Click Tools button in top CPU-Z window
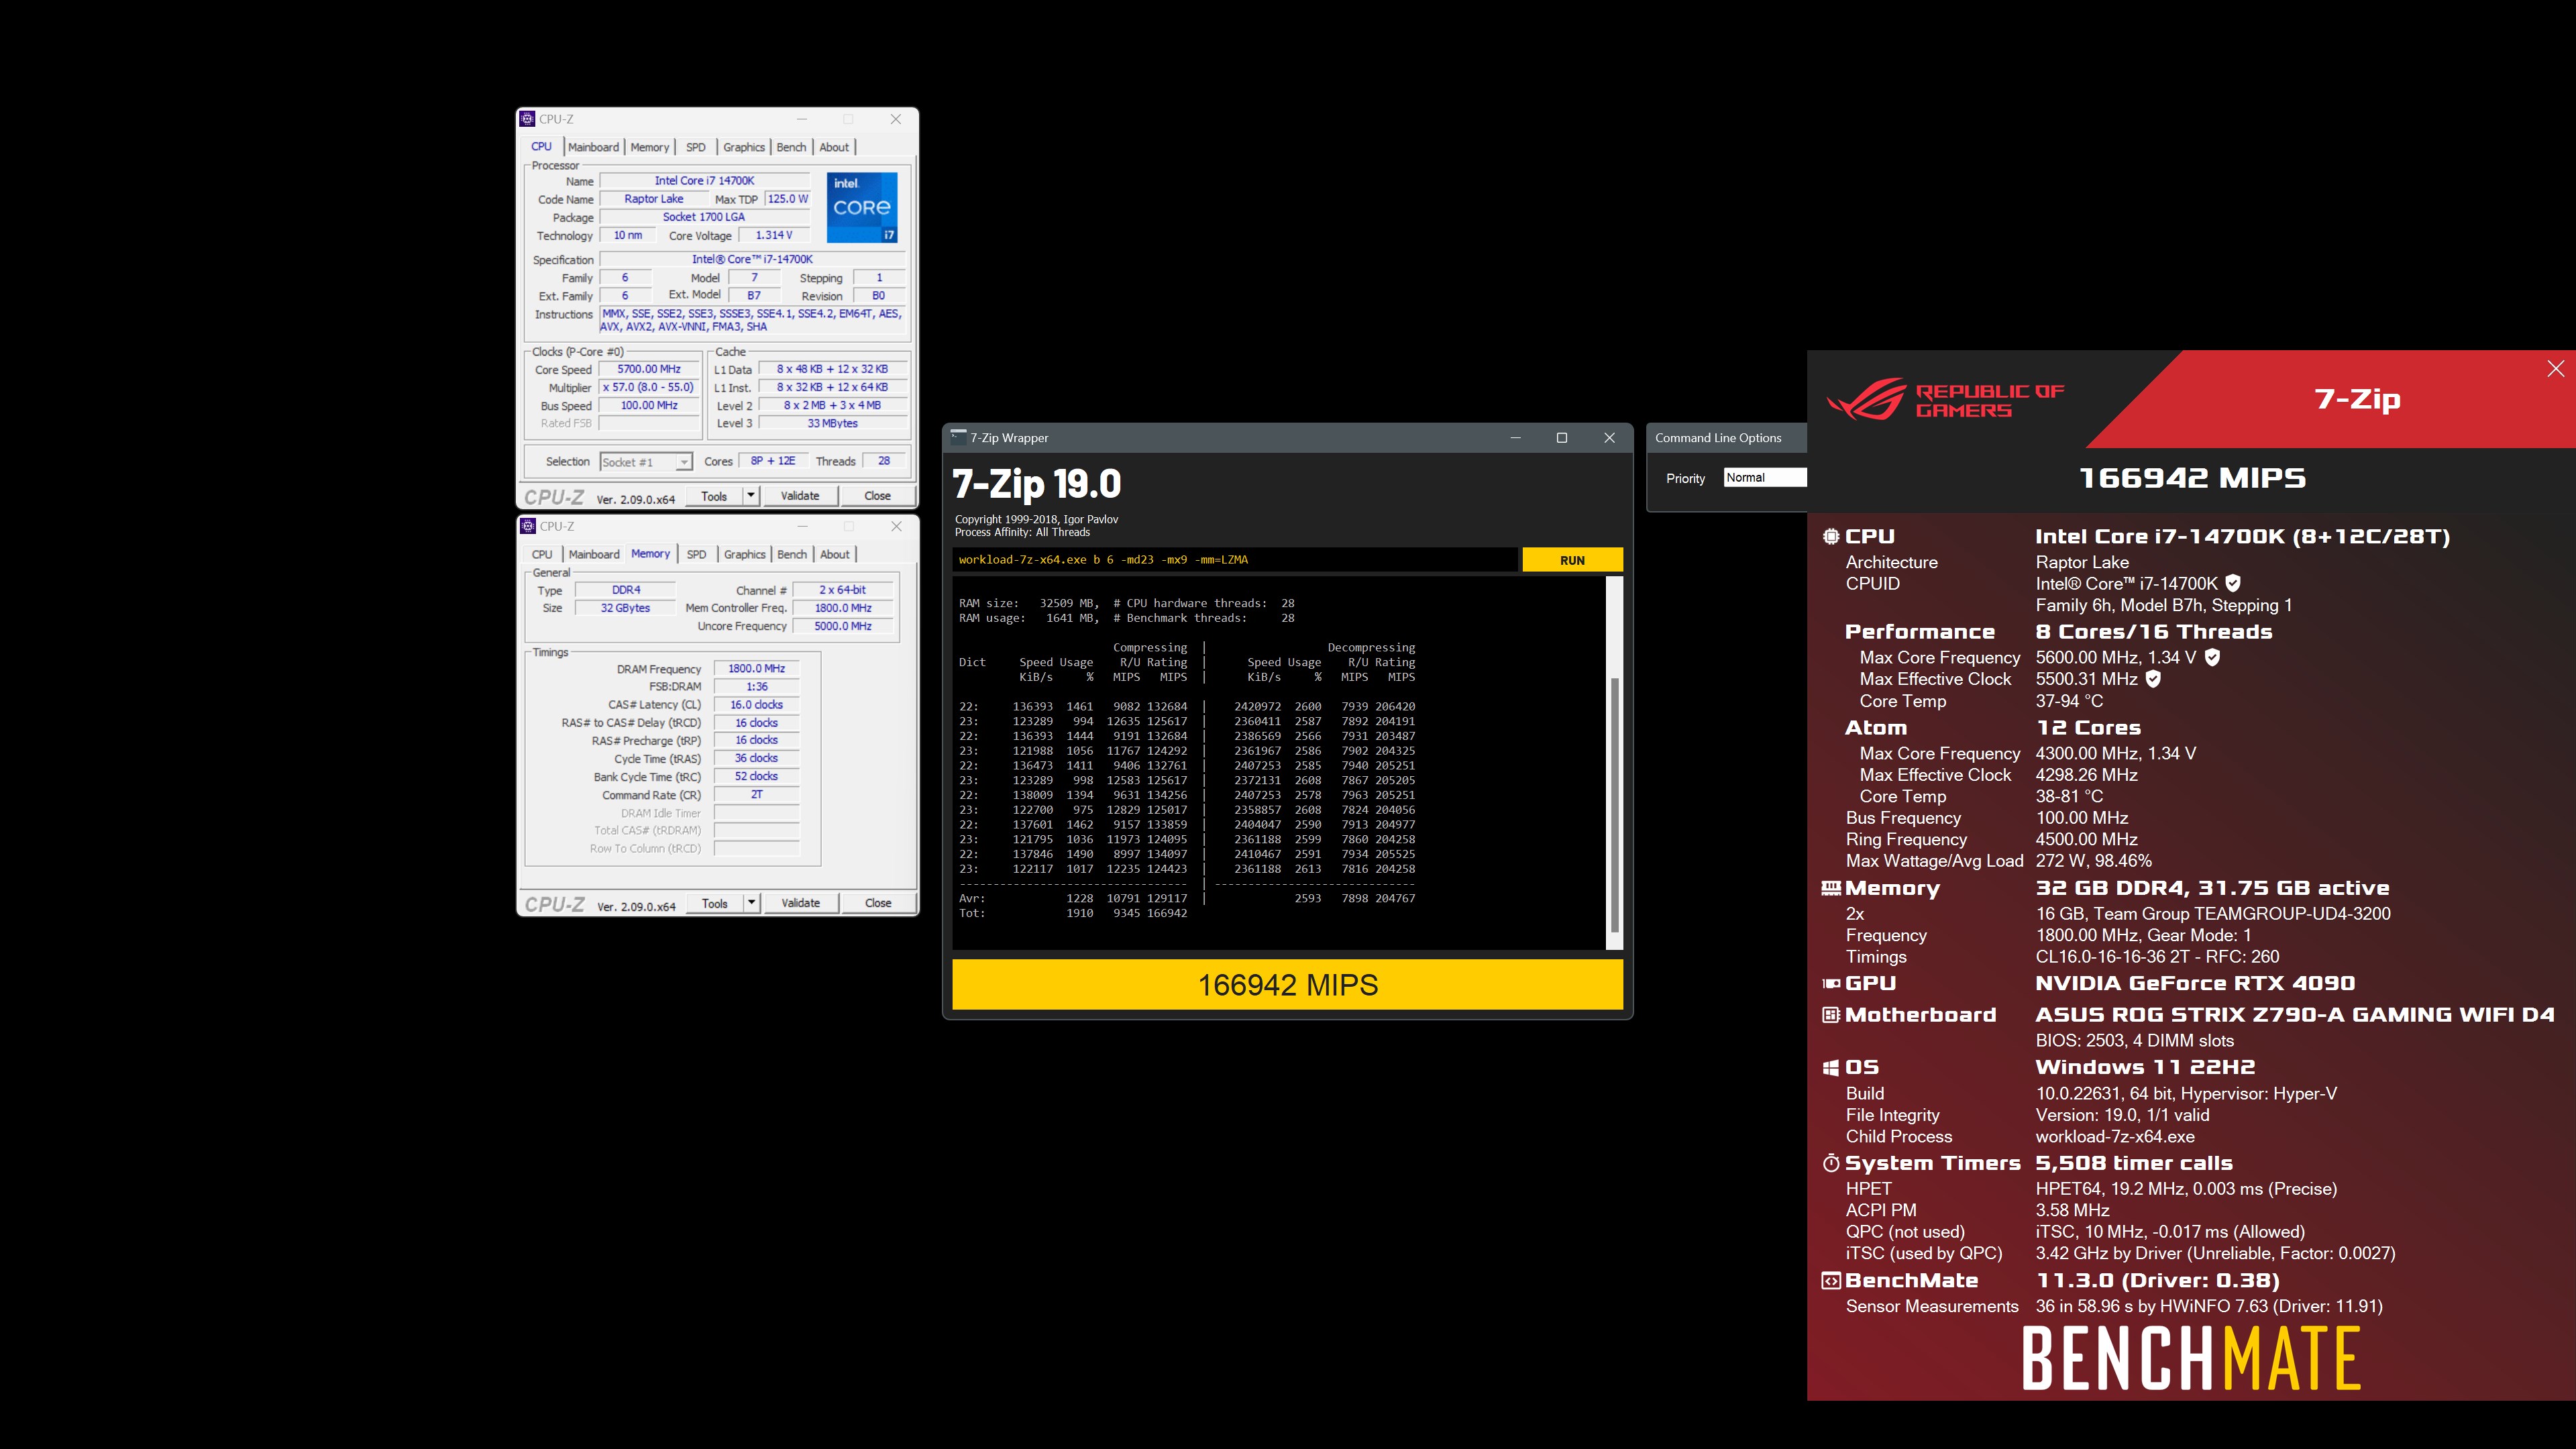This screenshot has width=2576, height=1449. click(x=714, y=496)
